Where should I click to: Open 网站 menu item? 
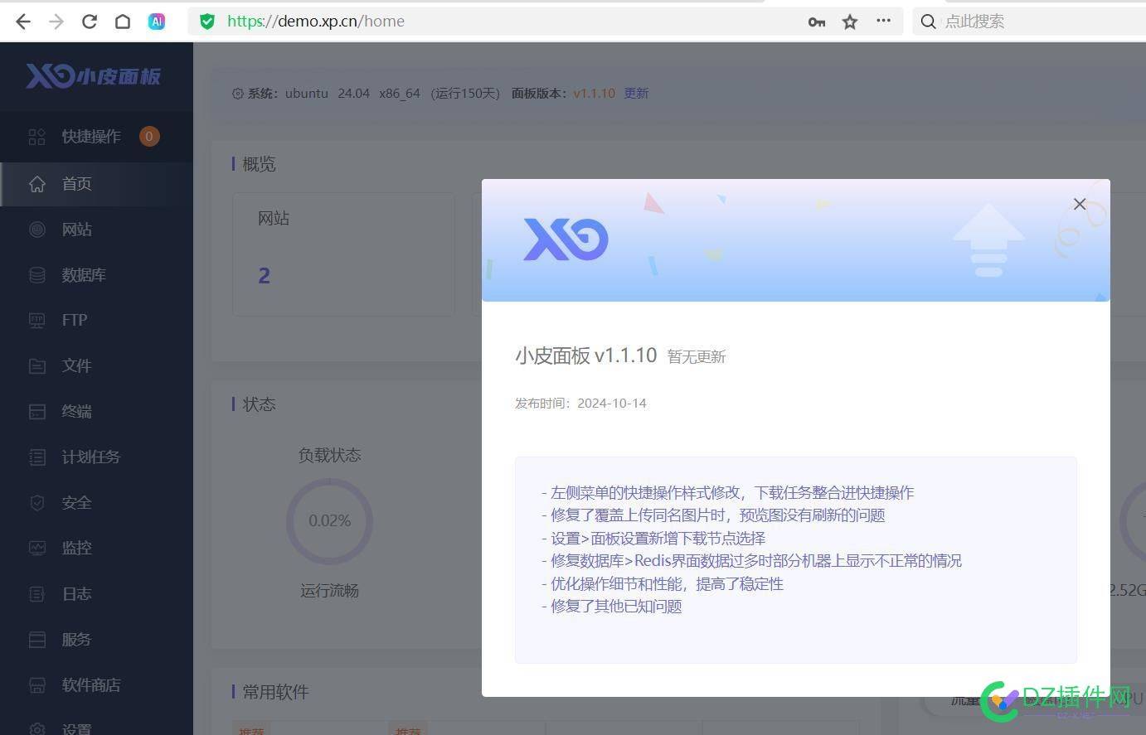(96, 230)
